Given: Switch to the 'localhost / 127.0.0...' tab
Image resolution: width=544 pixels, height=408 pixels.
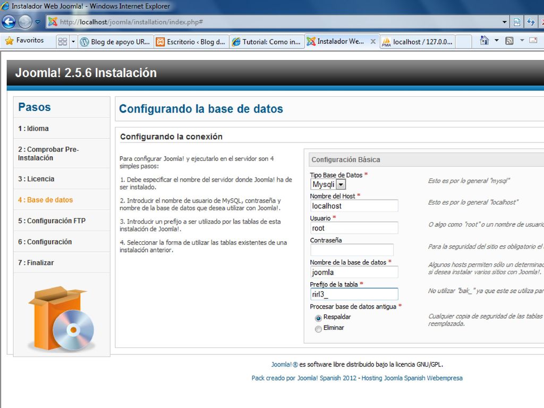Looking at the screenshot, I should pos(418,41).
